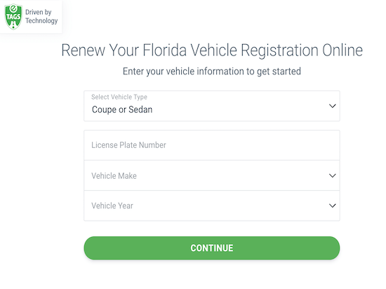The height and width of the screenshot is (289, 386).
Task: Click the chevron arrow in Vehicle Make row
Action: pos(333,175)
